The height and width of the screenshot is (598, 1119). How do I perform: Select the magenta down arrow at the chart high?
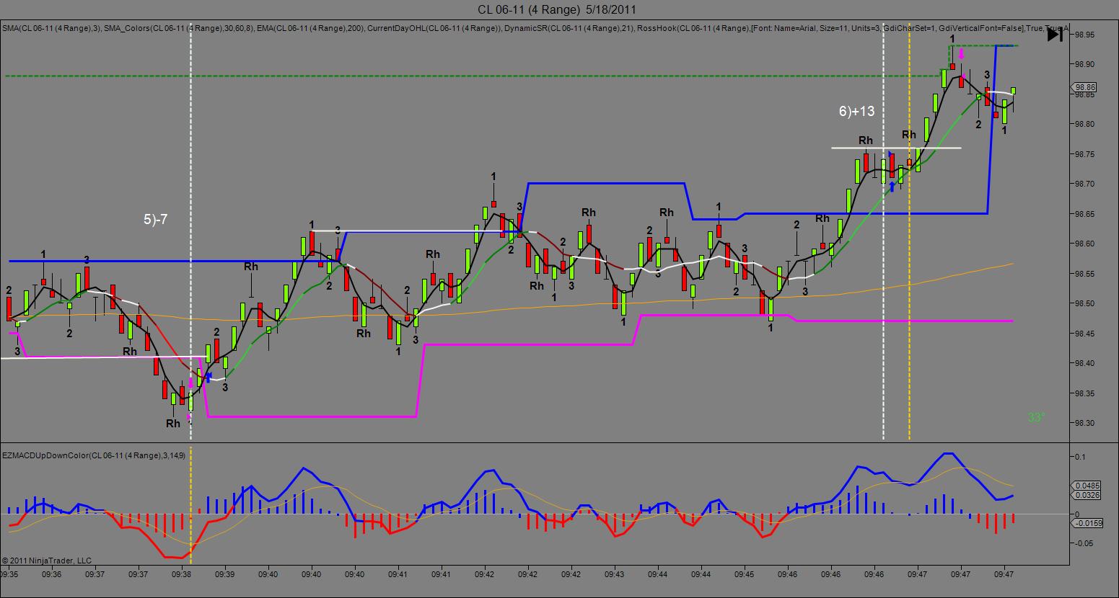pos(961,55)
